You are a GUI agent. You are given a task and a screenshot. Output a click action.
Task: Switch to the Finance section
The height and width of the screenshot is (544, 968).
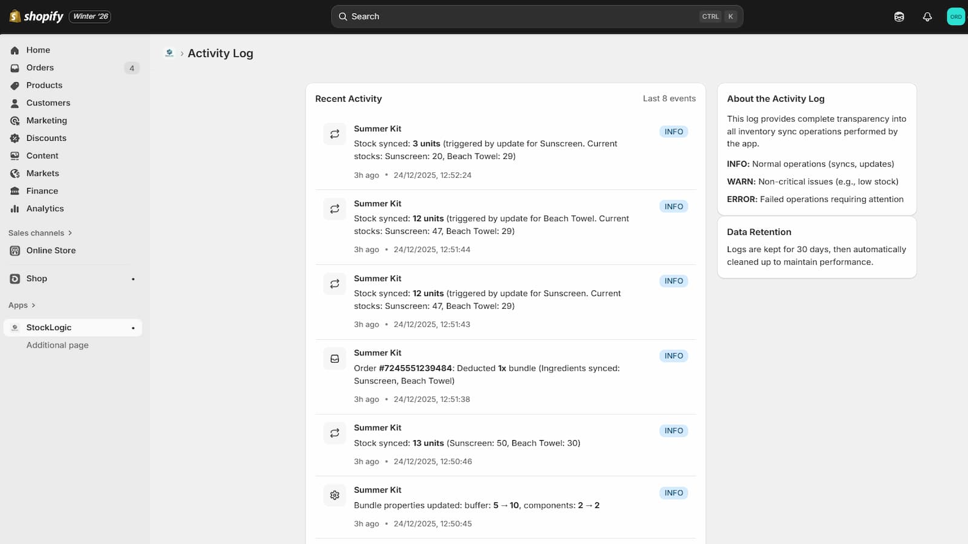click(42, 190)
